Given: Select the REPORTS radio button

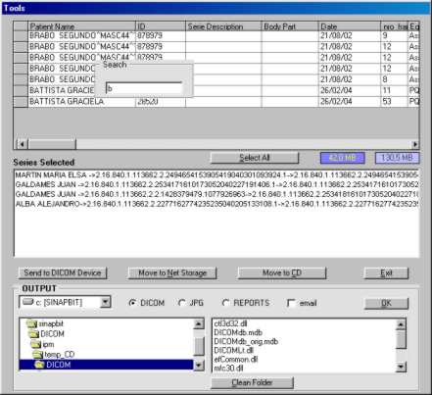Looking at the screenshot, I should tap(225, 303).
